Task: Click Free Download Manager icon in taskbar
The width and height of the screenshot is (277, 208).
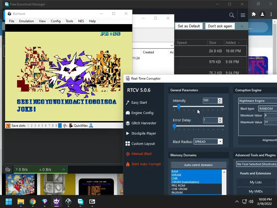Action: click(x=80, y=201)
